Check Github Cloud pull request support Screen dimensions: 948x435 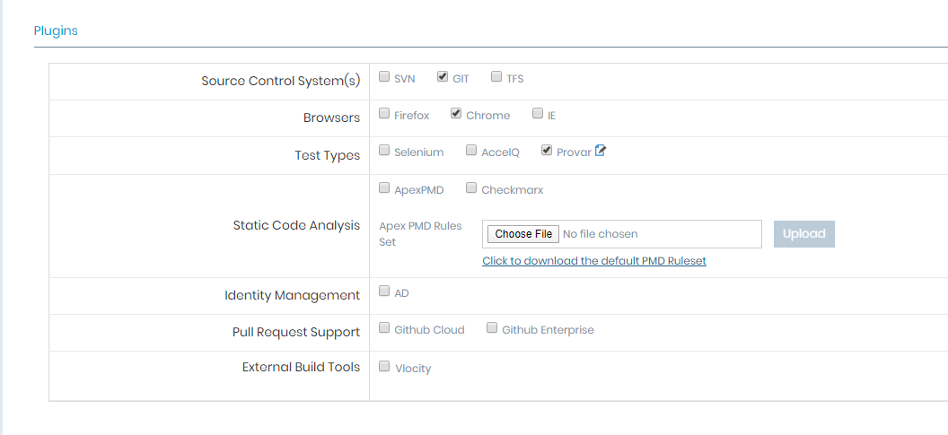point(384,328)
